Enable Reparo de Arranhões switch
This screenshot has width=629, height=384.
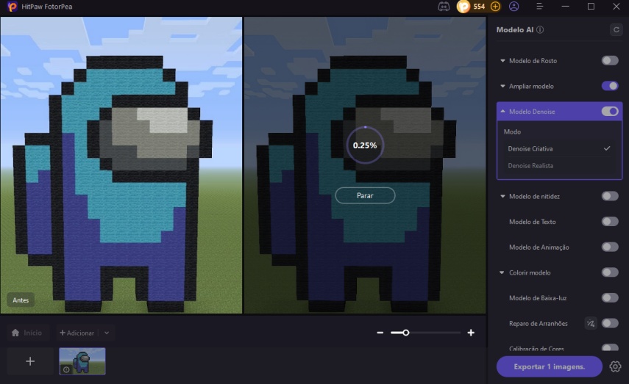click(x=610, y=323)
